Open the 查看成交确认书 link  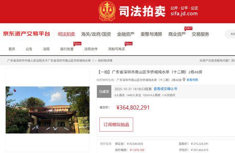click(166, 89)
